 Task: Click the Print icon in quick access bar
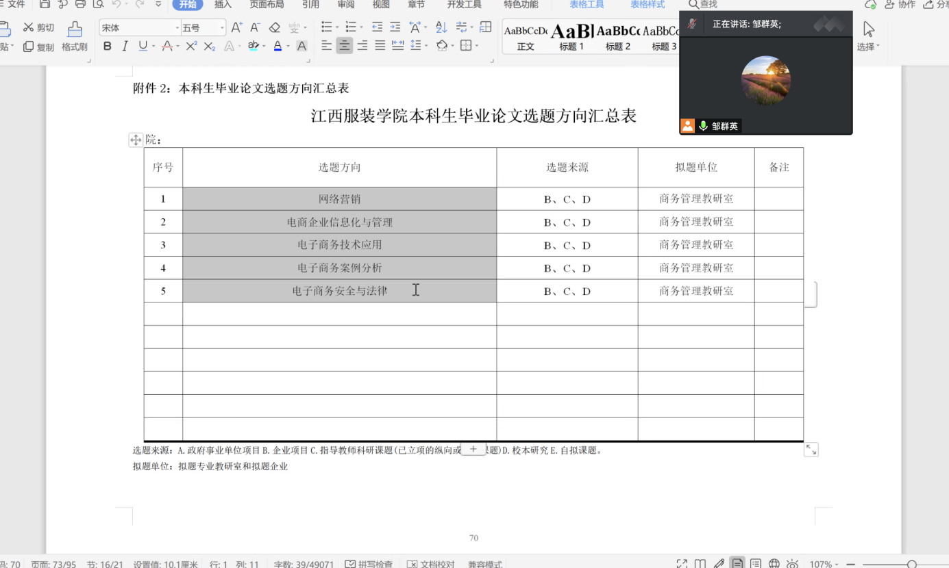click(80, 4)
